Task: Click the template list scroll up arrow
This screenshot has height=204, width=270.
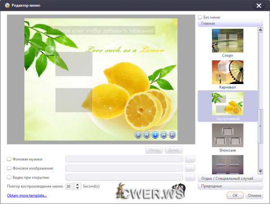Action: [x=261, y=30]
